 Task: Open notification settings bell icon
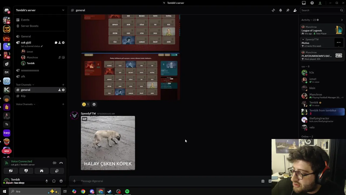[281, 10]
